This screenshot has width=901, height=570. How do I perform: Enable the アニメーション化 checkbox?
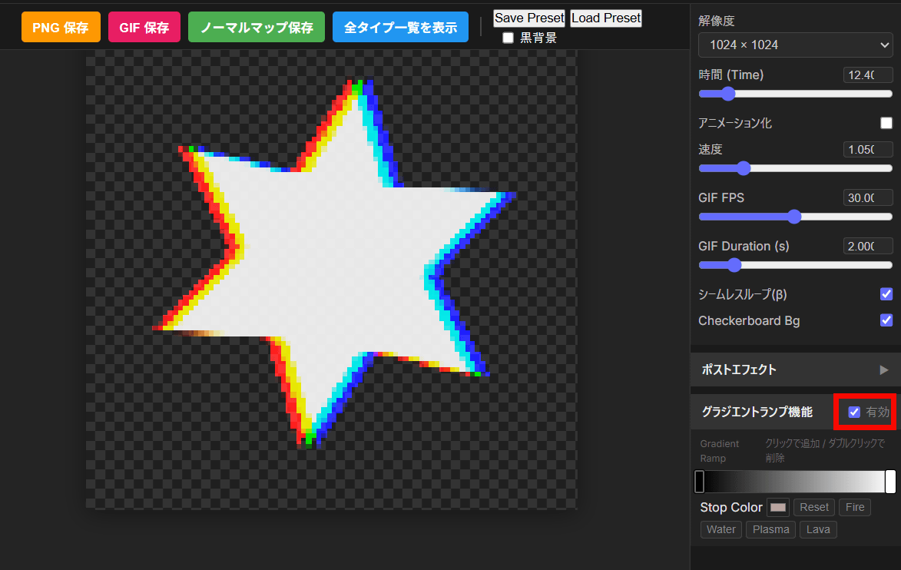click(886, 123)
